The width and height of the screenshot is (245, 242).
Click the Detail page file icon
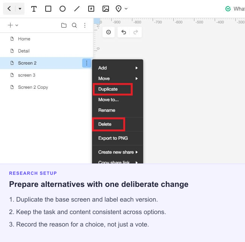[12, 51]
